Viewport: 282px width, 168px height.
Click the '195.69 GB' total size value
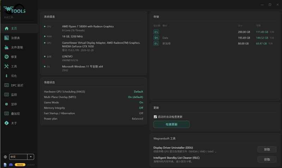click(x=244, y=38)
